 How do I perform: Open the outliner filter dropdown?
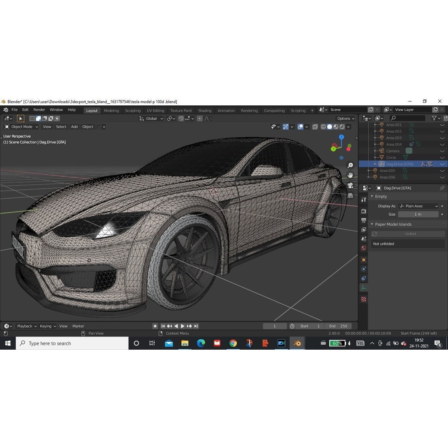point(436,118)
